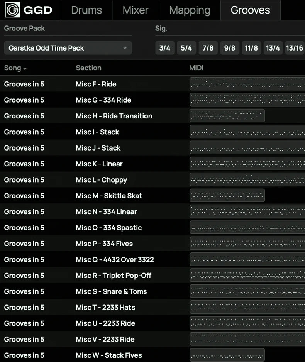The height and width of the screenshot is (362, 305).
Task: Click the 13/4 signature button
Action: point(273,48)
